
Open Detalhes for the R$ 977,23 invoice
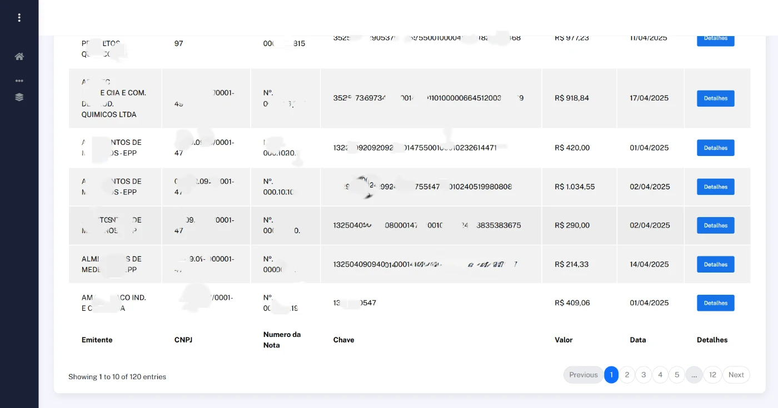tap(715, 40)
